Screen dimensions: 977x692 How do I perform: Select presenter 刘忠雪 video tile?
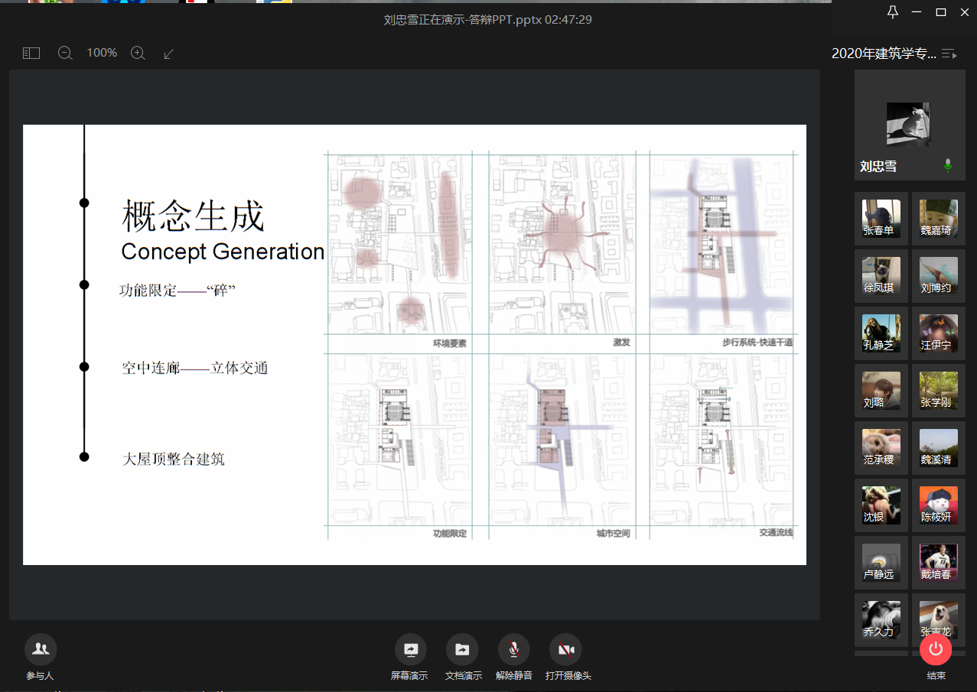909,125
